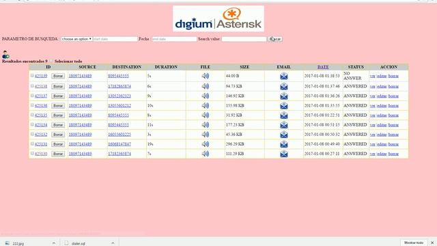The image size is (437, 246).
Task: Play the audio file for call 425137
Action: tap(206, 96)
